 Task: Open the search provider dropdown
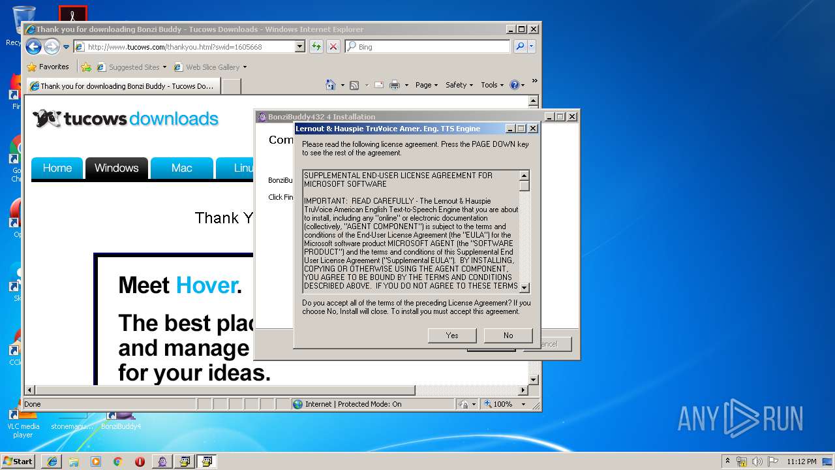pos(532,46)
